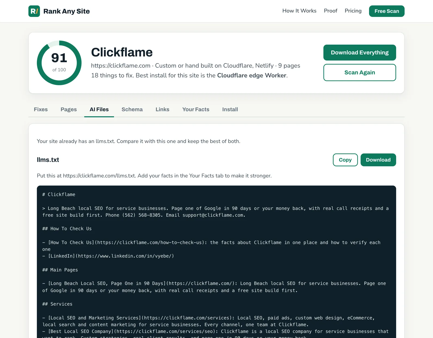The height and width of the screenshot is (338, 433).
Task: Open the Links tab
Action: coord(162,109)
